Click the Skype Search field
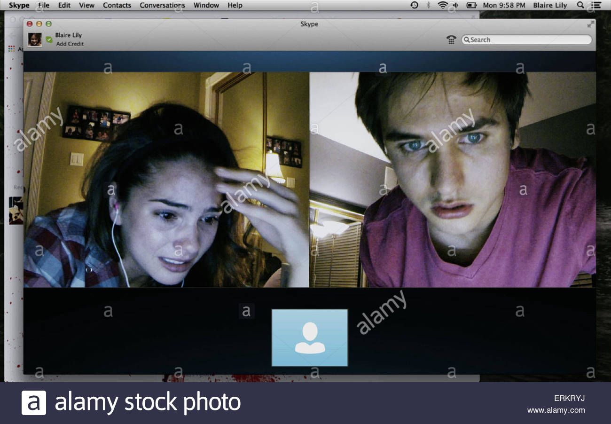 tap(526, 39)
